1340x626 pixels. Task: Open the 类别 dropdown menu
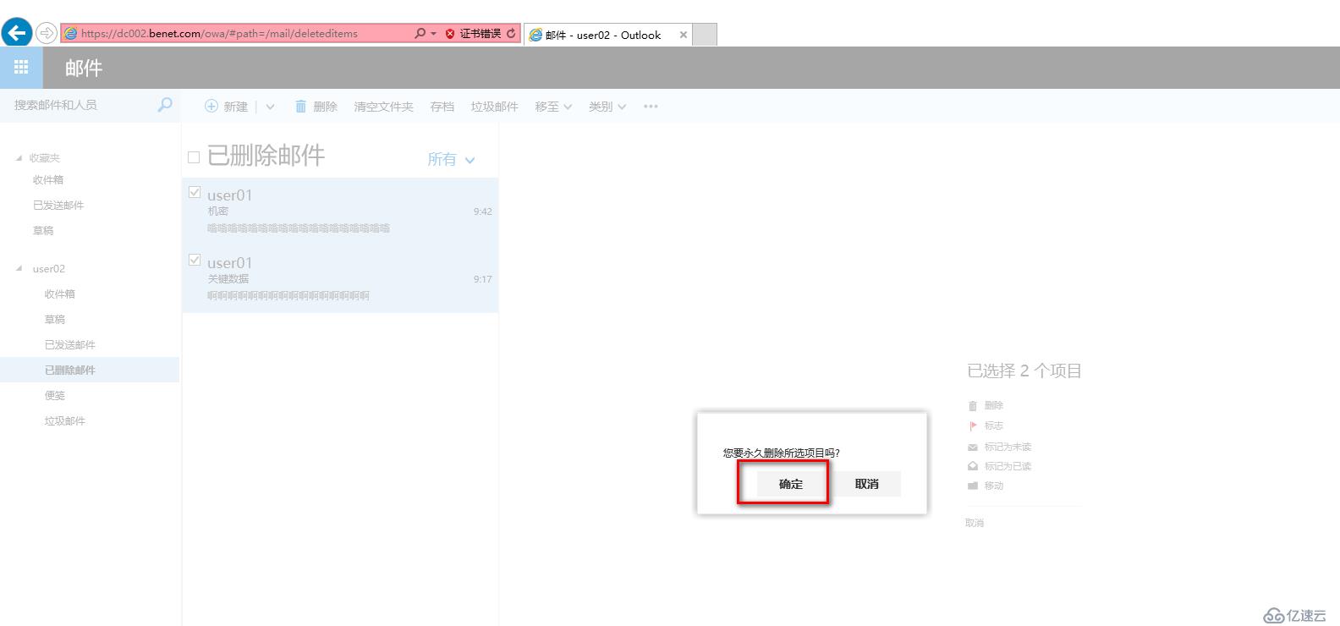click(x=607, y=107)
